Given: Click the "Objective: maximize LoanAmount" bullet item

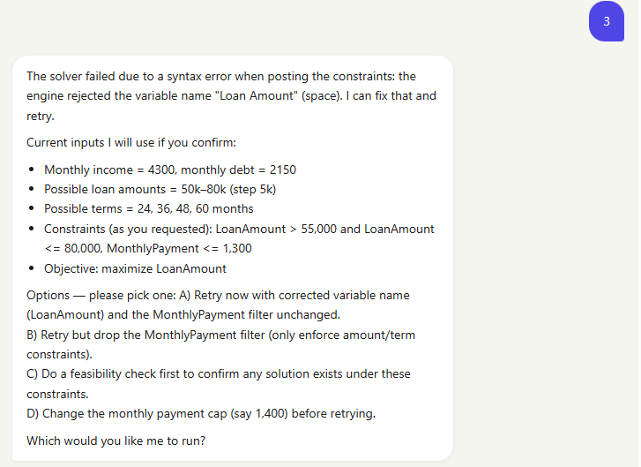Looking at the screenshot, I should click(135, 268).
